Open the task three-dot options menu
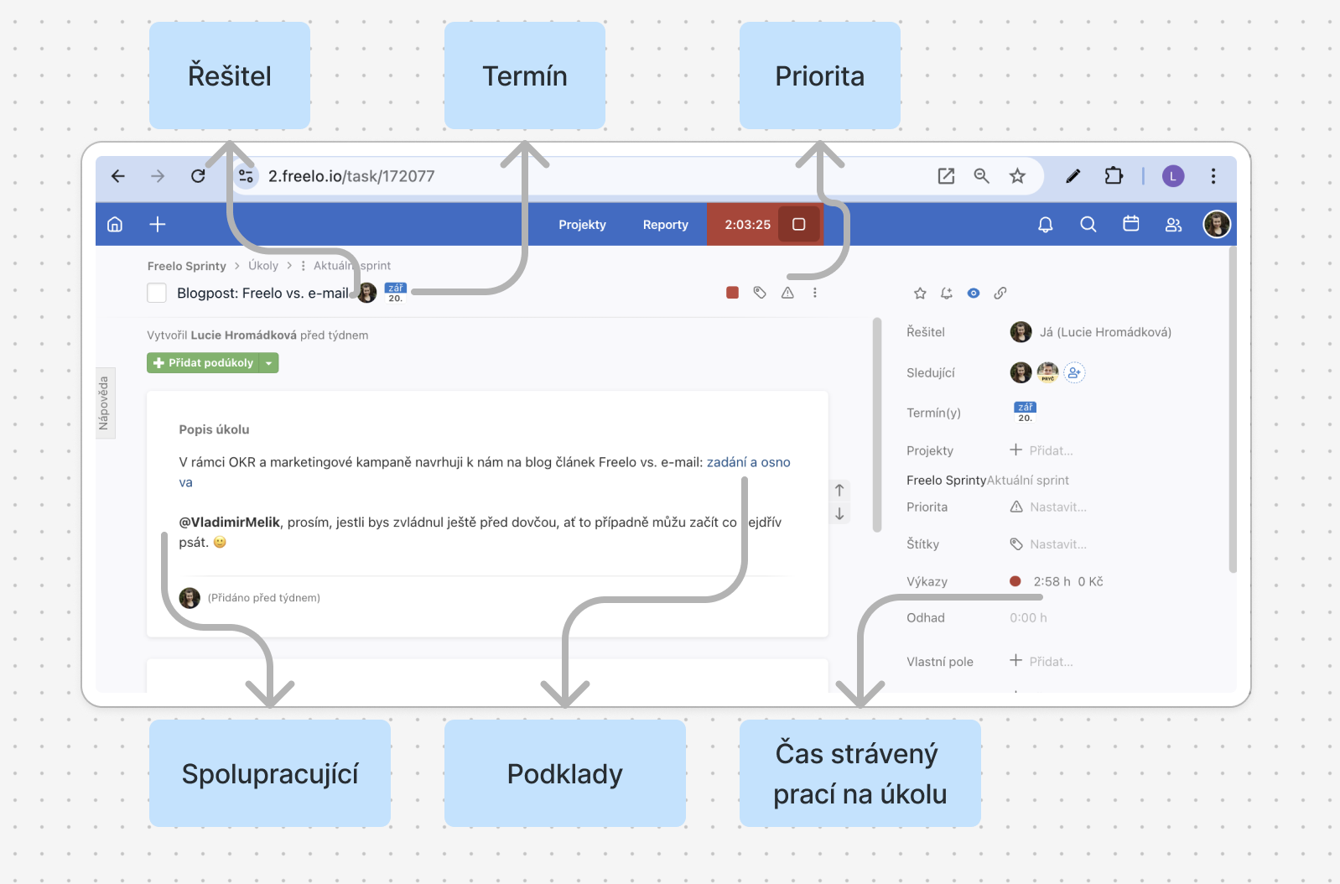The image size is (1340, 884). point(815,293)
